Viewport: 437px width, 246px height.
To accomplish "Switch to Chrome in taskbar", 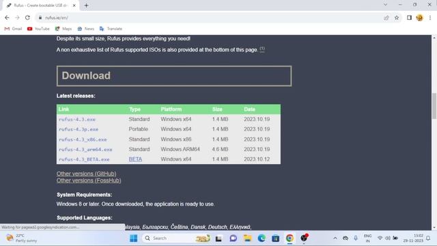I will (290, 238).
